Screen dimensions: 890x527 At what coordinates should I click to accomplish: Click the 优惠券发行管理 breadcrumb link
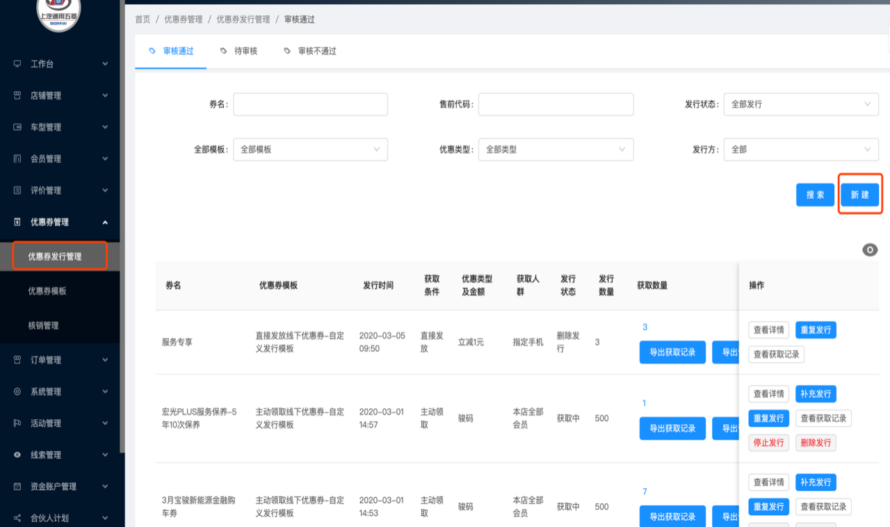coord(243,19)
